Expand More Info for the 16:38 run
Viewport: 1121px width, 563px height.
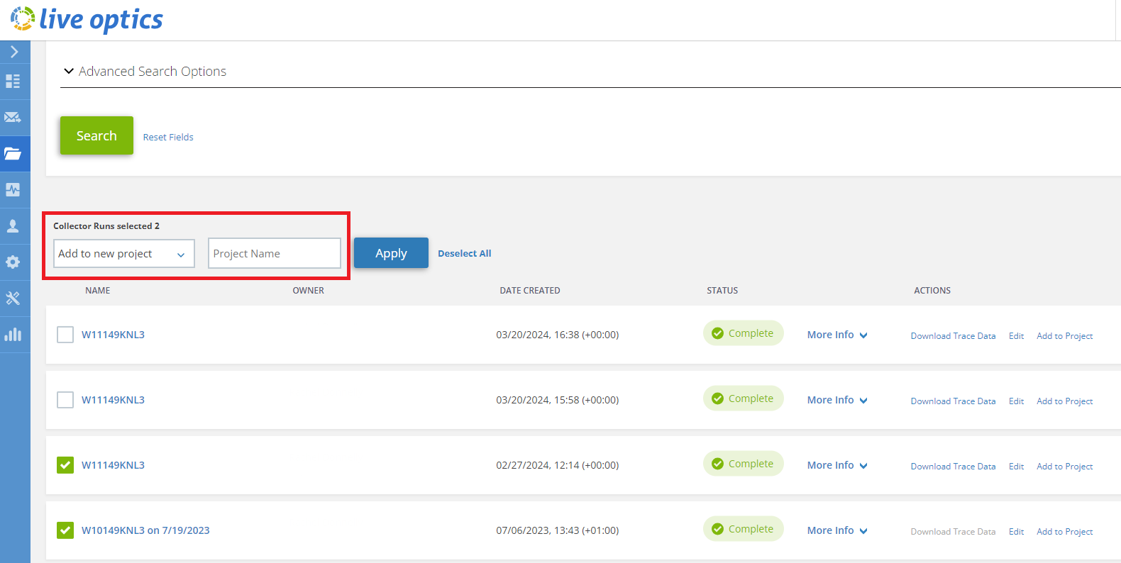837,335
